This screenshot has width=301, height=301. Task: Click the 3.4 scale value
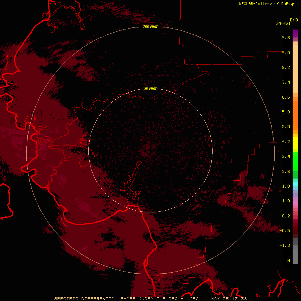[x=286, y=157]
